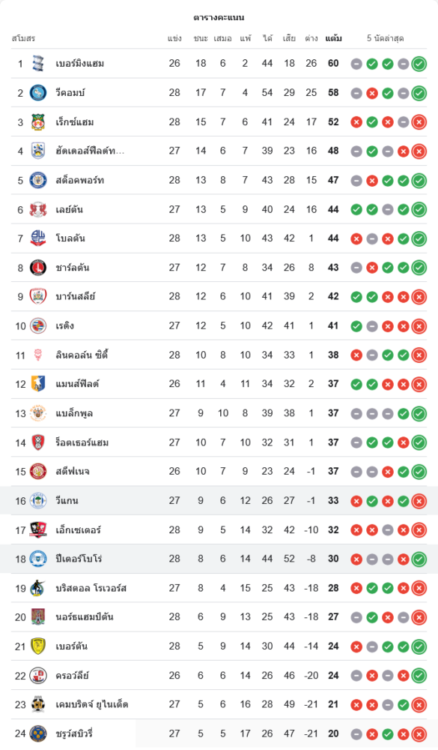Viewport: 438px width, 750px height.
Task: Click the เบอร์มิงแฮม club crest icon
Action: pyautogui.click(x=38, y=63)
